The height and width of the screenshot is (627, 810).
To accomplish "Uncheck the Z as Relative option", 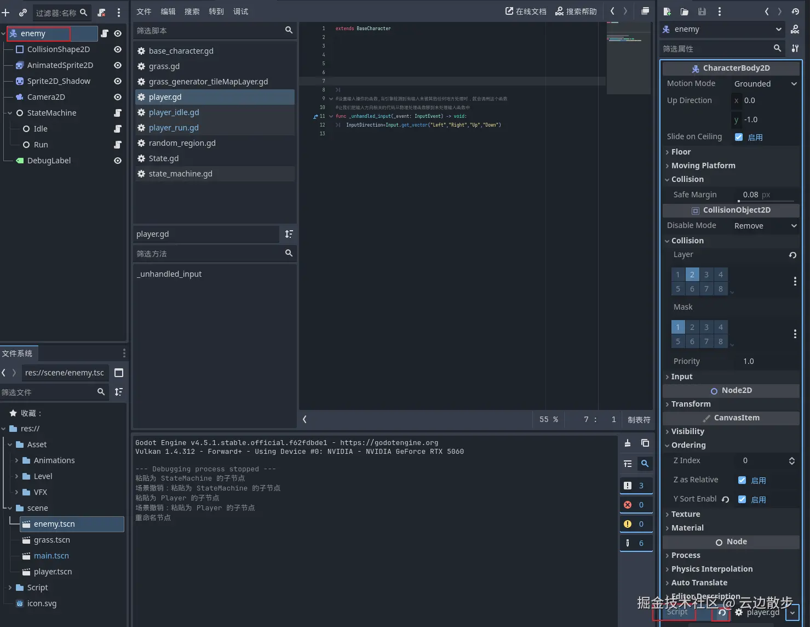I will (742, 480).
